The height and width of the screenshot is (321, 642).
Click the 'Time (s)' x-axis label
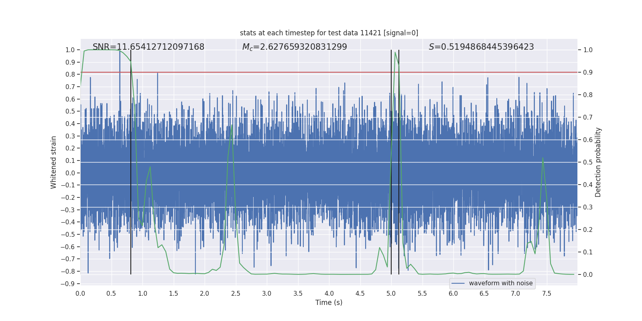click(329, 303)
